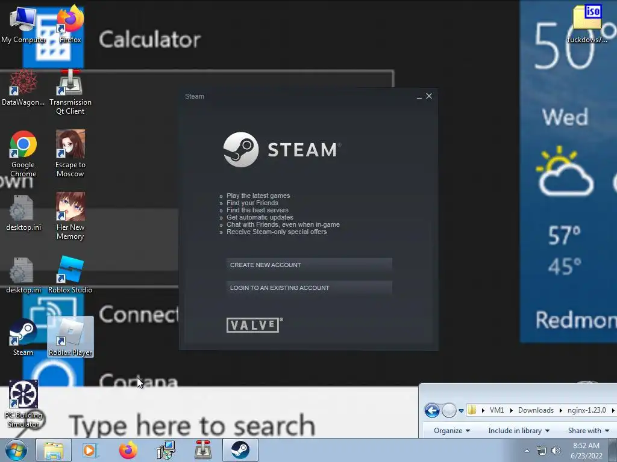The height and width of the screenshot is (462, 617).
Task: Click the 'Steam' window title text
Action: tap(195, 96)
